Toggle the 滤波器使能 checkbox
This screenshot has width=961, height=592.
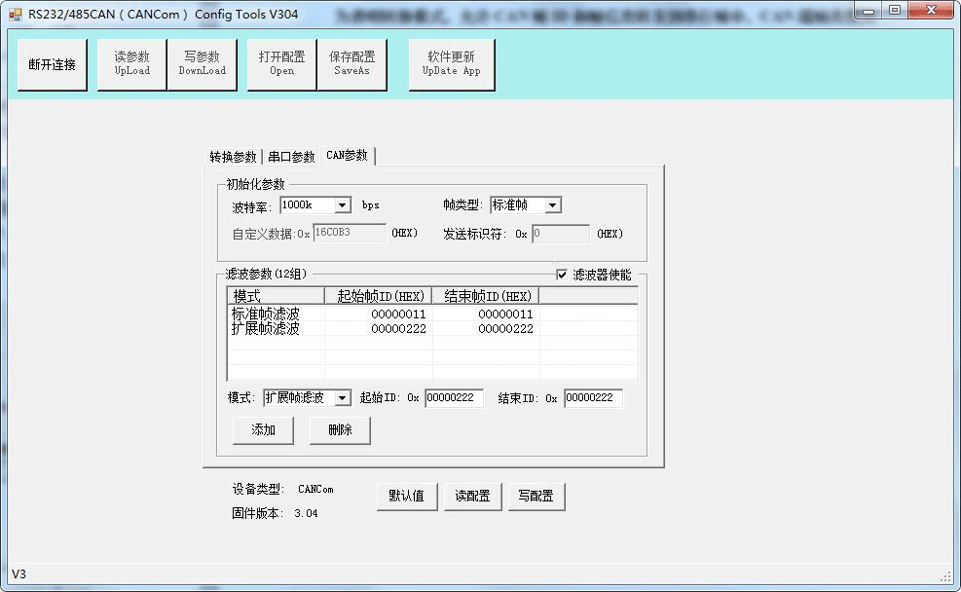pos(562,275)
